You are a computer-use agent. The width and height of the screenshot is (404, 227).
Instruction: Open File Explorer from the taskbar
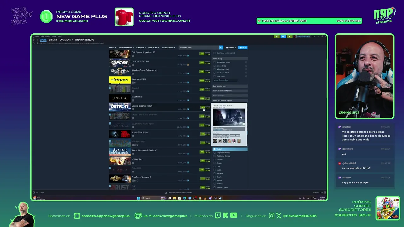pos(175,198)
